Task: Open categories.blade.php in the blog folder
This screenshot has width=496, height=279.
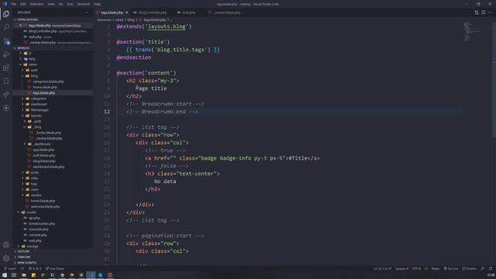Action: pos(53,81)
